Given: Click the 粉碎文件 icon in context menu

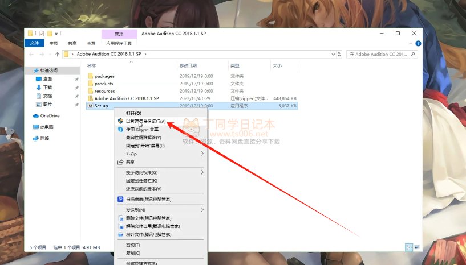Looking at the screenshot, I should tap(120, 234).
